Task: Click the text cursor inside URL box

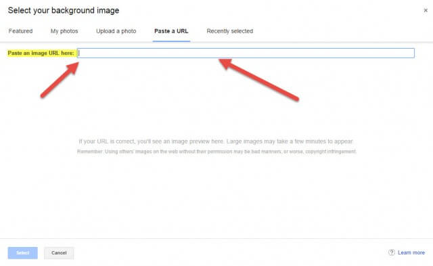Action: [x=79, y=53]
